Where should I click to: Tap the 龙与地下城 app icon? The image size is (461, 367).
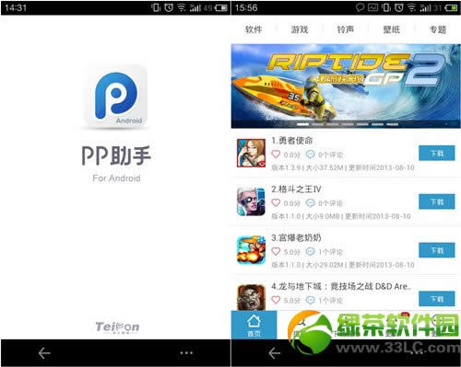[x=251, y=297]
